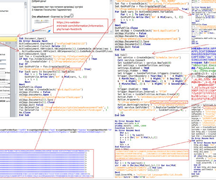
Task: Close the yellow Word message bar
Action: 16,39
